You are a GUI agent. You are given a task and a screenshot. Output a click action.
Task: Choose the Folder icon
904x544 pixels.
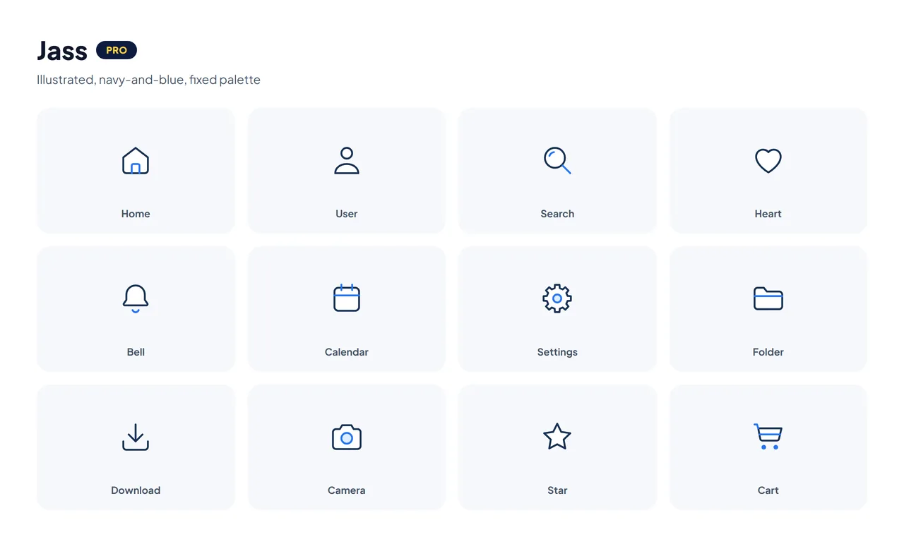point(768,298)
